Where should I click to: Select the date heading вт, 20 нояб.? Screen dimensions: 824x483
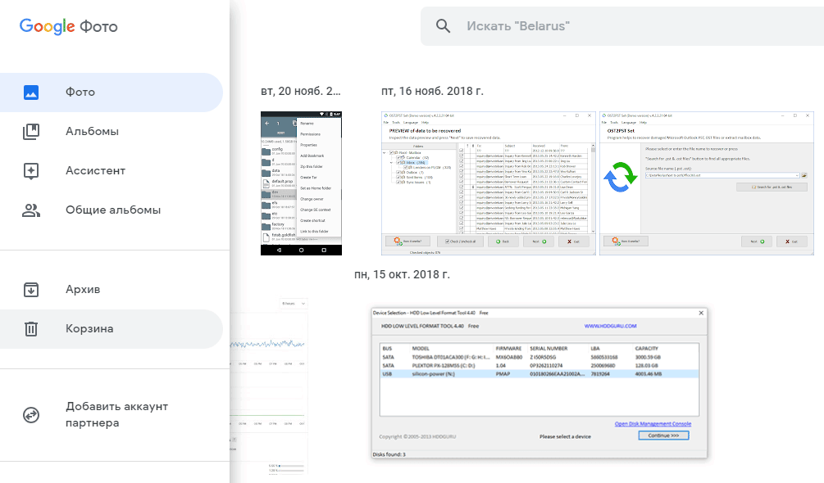click(301, 91)
